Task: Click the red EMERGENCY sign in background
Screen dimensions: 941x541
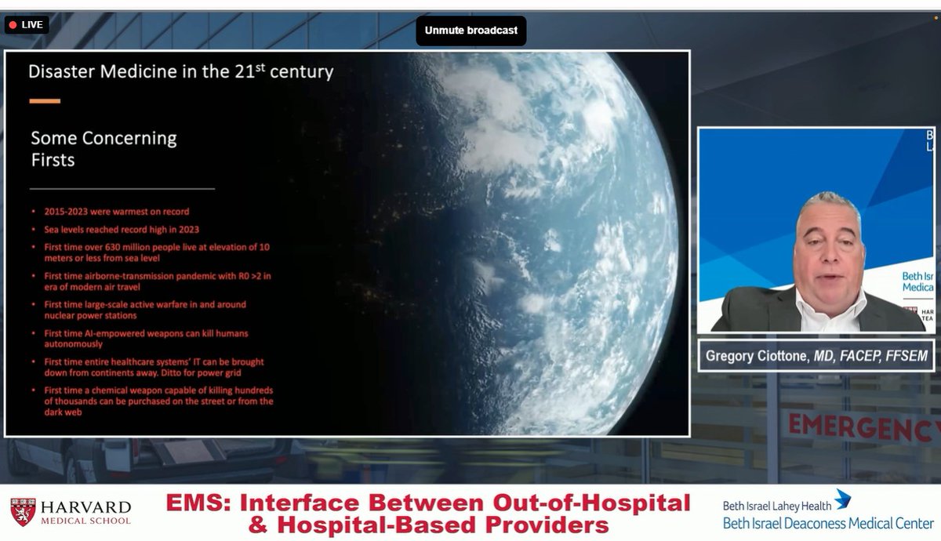Action: (x=863, y=428)
